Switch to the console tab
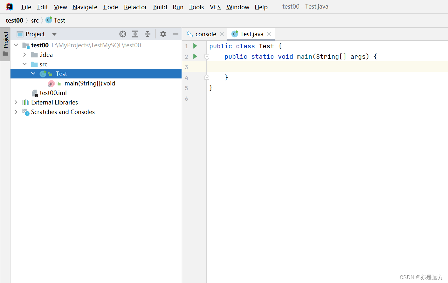Image resolution: width=448 pixels, height=283 pixels. click(205, 34)
